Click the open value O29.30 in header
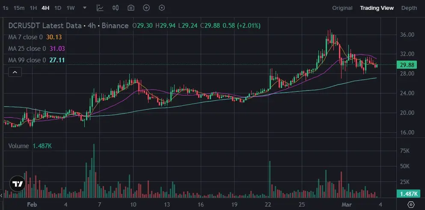 [x=143, y=26]
